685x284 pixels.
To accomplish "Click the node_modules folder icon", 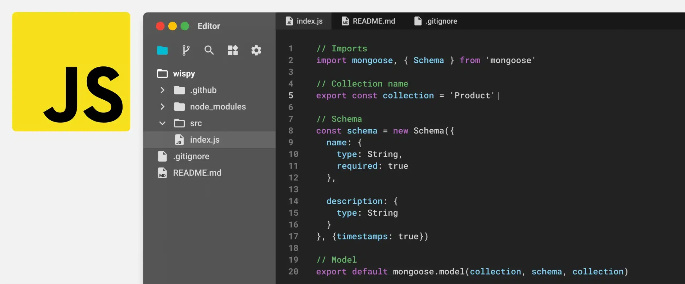I will tap(179, 107).
